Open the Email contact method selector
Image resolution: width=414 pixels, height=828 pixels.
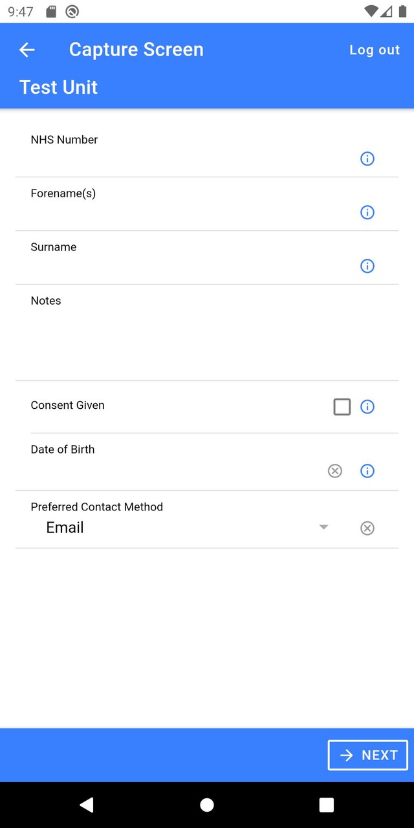click(175, 528)
